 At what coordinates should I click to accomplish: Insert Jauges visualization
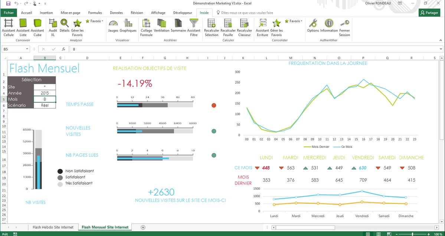point(113,26)
